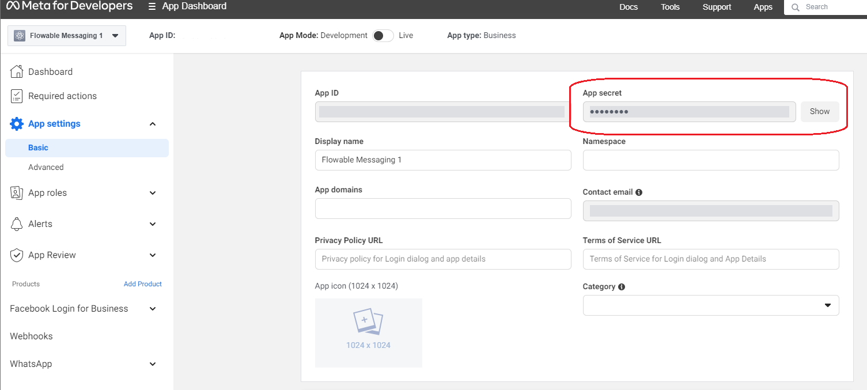Image resolution: width=867 pixels, height=390 pixels.
Task: Expand the App roles section
Action: point(152,192)
